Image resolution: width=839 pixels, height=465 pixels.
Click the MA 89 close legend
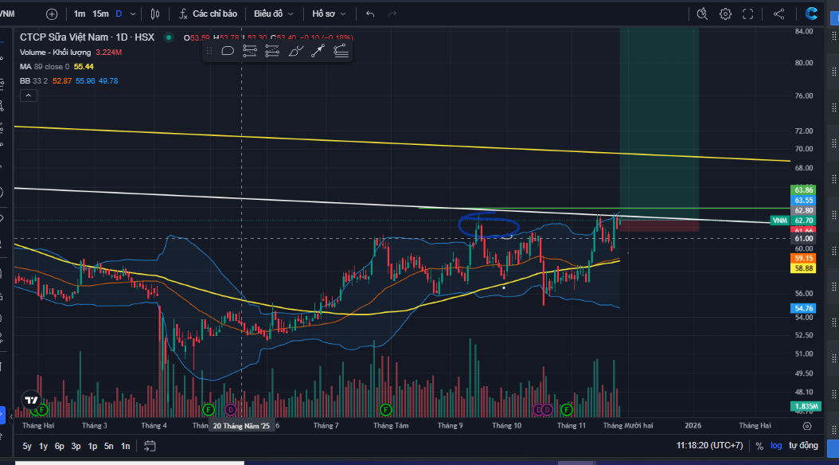click(x=45, y=67)
